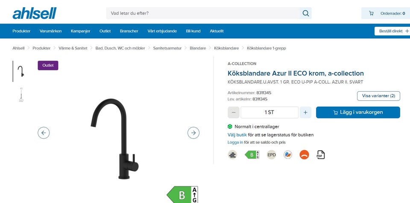410x203 pixels.
Task: Click the orange round certification icon
Action: (304, 155)
